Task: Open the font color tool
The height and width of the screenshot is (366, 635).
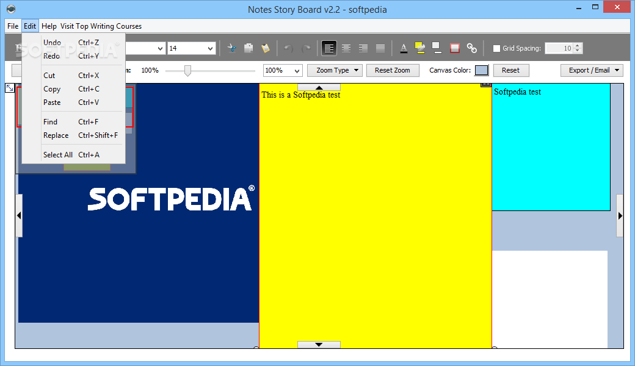Action: [x=404, y=48]
